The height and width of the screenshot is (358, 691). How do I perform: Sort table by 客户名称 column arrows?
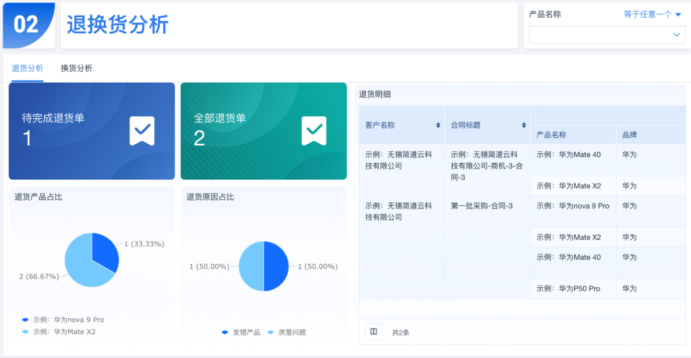point(438,125)
